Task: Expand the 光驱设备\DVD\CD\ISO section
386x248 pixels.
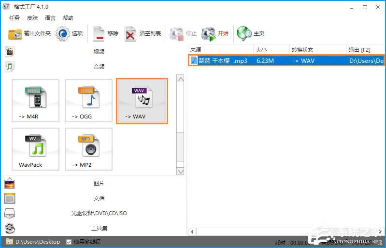Action: 99,213
